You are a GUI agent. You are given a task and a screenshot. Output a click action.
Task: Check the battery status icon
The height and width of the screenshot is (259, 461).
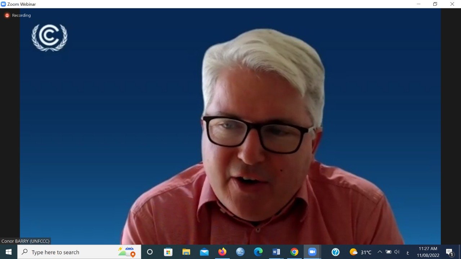tap(388, 252)
